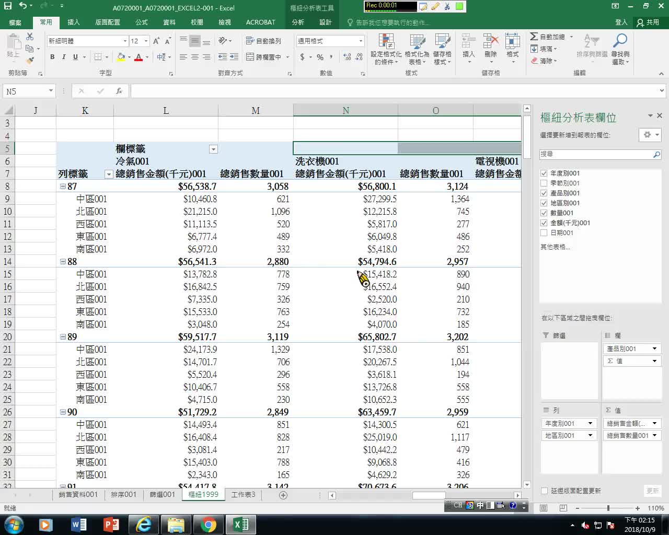This screenshot has height=535, width=669.
Task: Uncheck the 地區別001 field
Action: click(x=544, y=203)
